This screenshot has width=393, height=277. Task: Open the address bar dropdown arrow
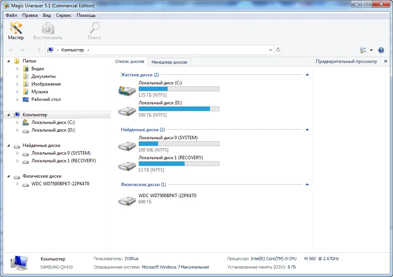coord(270,49)
